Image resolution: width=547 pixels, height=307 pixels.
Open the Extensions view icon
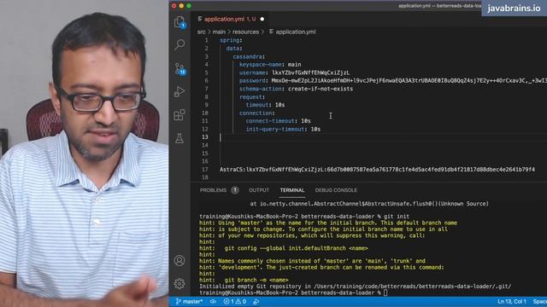click(179, 115)
